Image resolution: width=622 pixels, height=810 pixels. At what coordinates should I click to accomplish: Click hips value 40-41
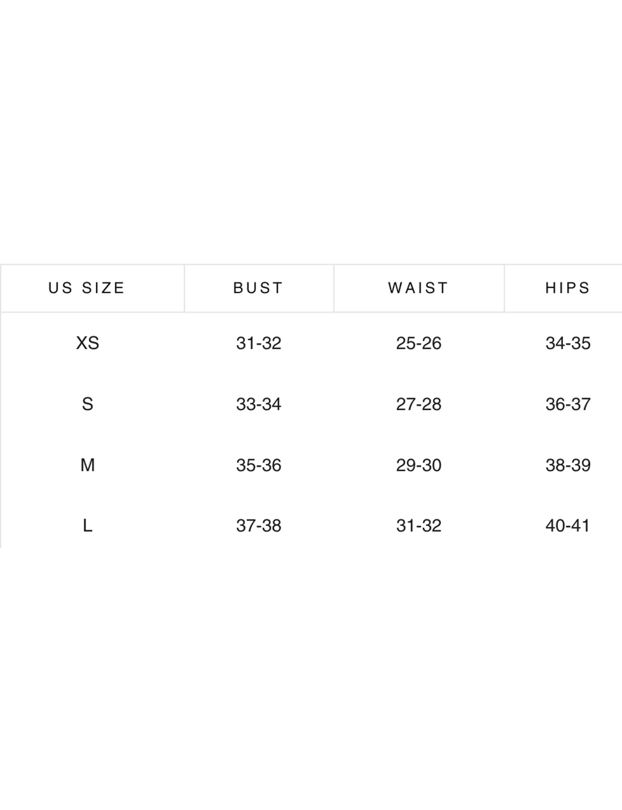568,526
